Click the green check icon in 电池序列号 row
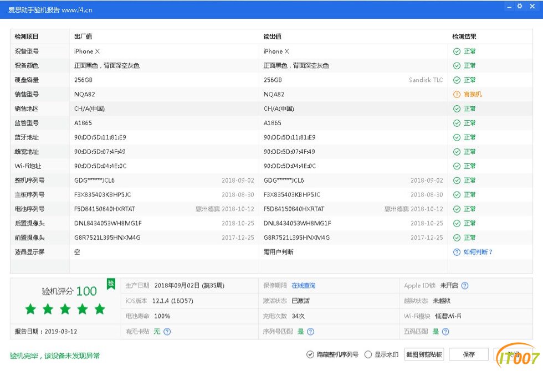 (457, 209)
